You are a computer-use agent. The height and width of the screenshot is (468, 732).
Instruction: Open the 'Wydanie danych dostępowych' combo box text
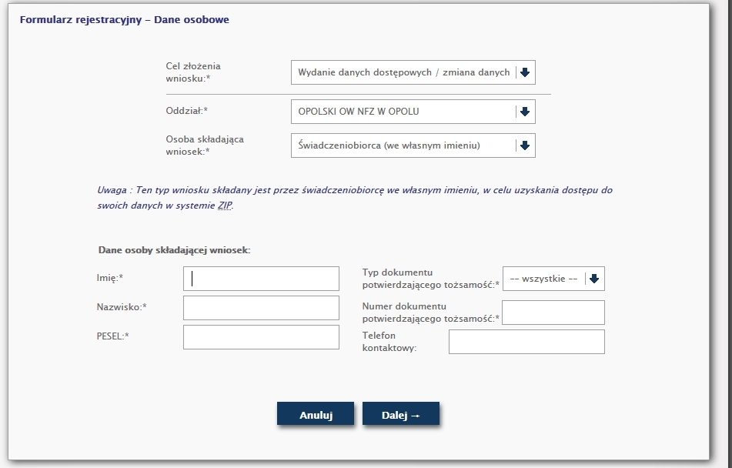403,72
